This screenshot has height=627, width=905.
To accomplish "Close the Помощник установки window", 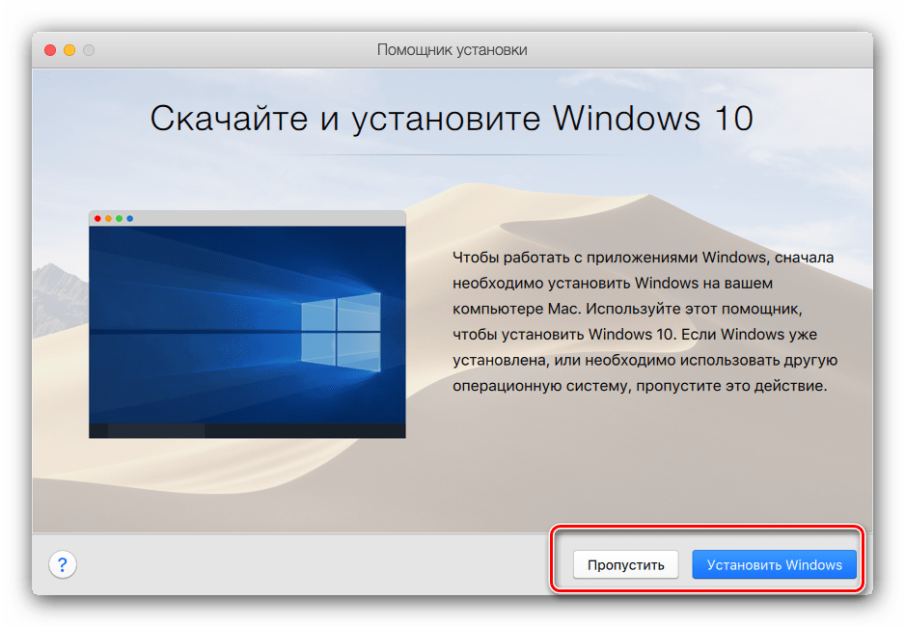I will point(50,50).
